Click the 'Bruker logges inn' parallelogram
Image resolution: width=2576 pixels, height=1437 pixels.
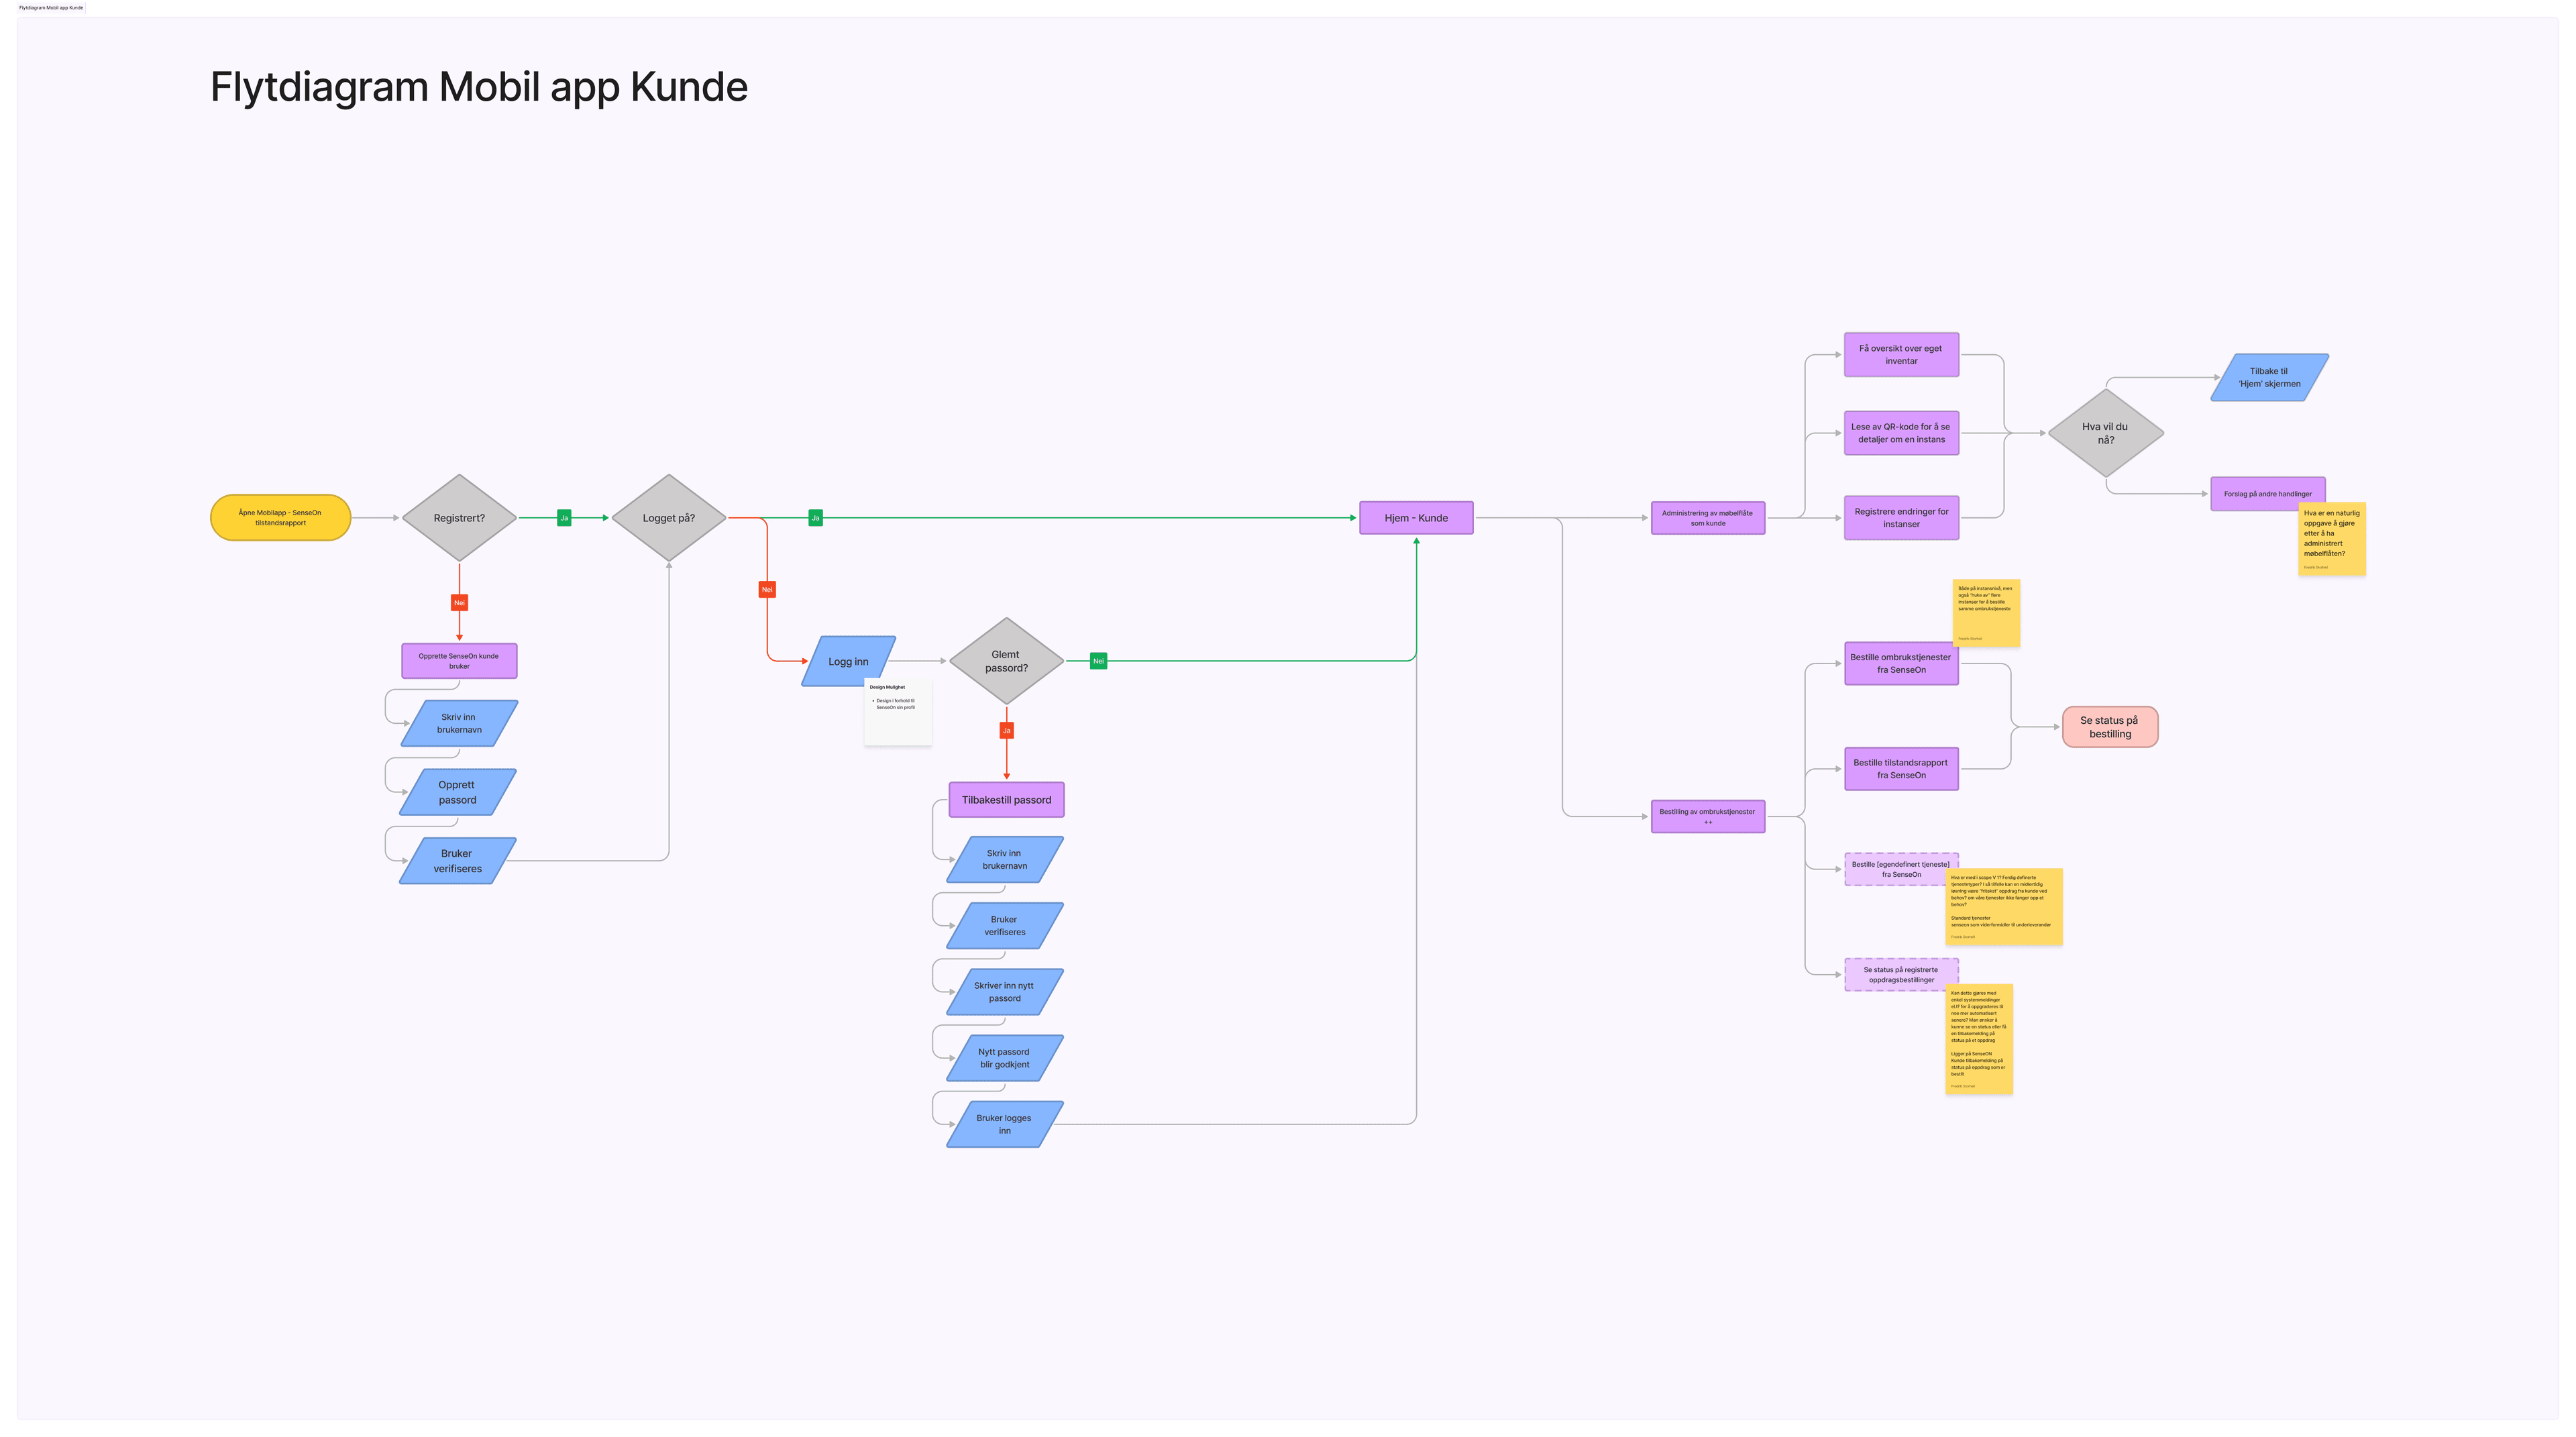point(1004,1124)
